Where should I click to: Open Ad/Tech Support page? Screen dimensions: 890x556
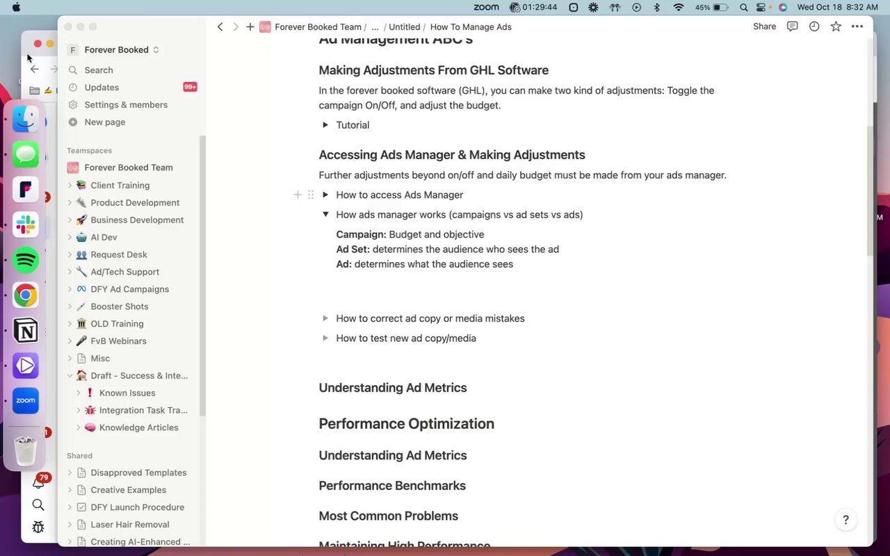tap(124, 272)
